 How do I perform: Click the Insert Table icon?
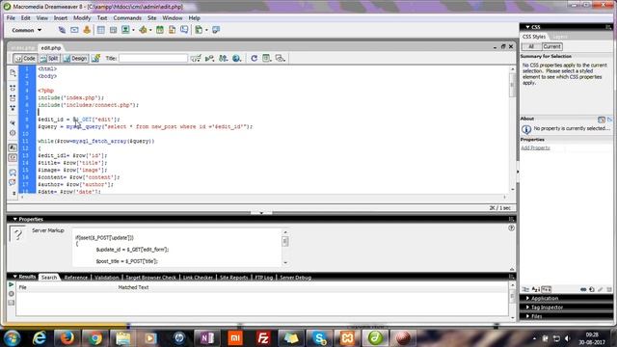101,30
